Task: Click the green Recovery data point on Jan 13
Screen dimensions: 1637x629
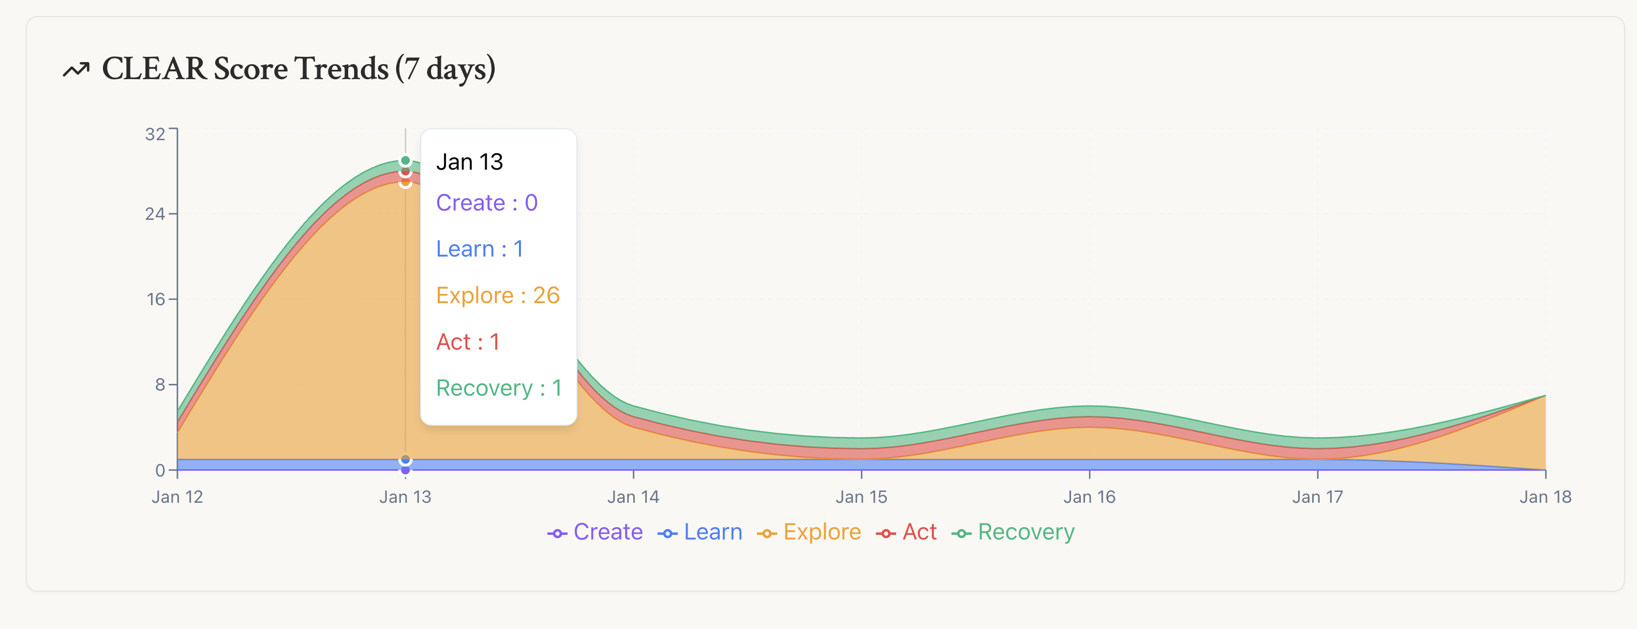Action: [x=406, y=161]
